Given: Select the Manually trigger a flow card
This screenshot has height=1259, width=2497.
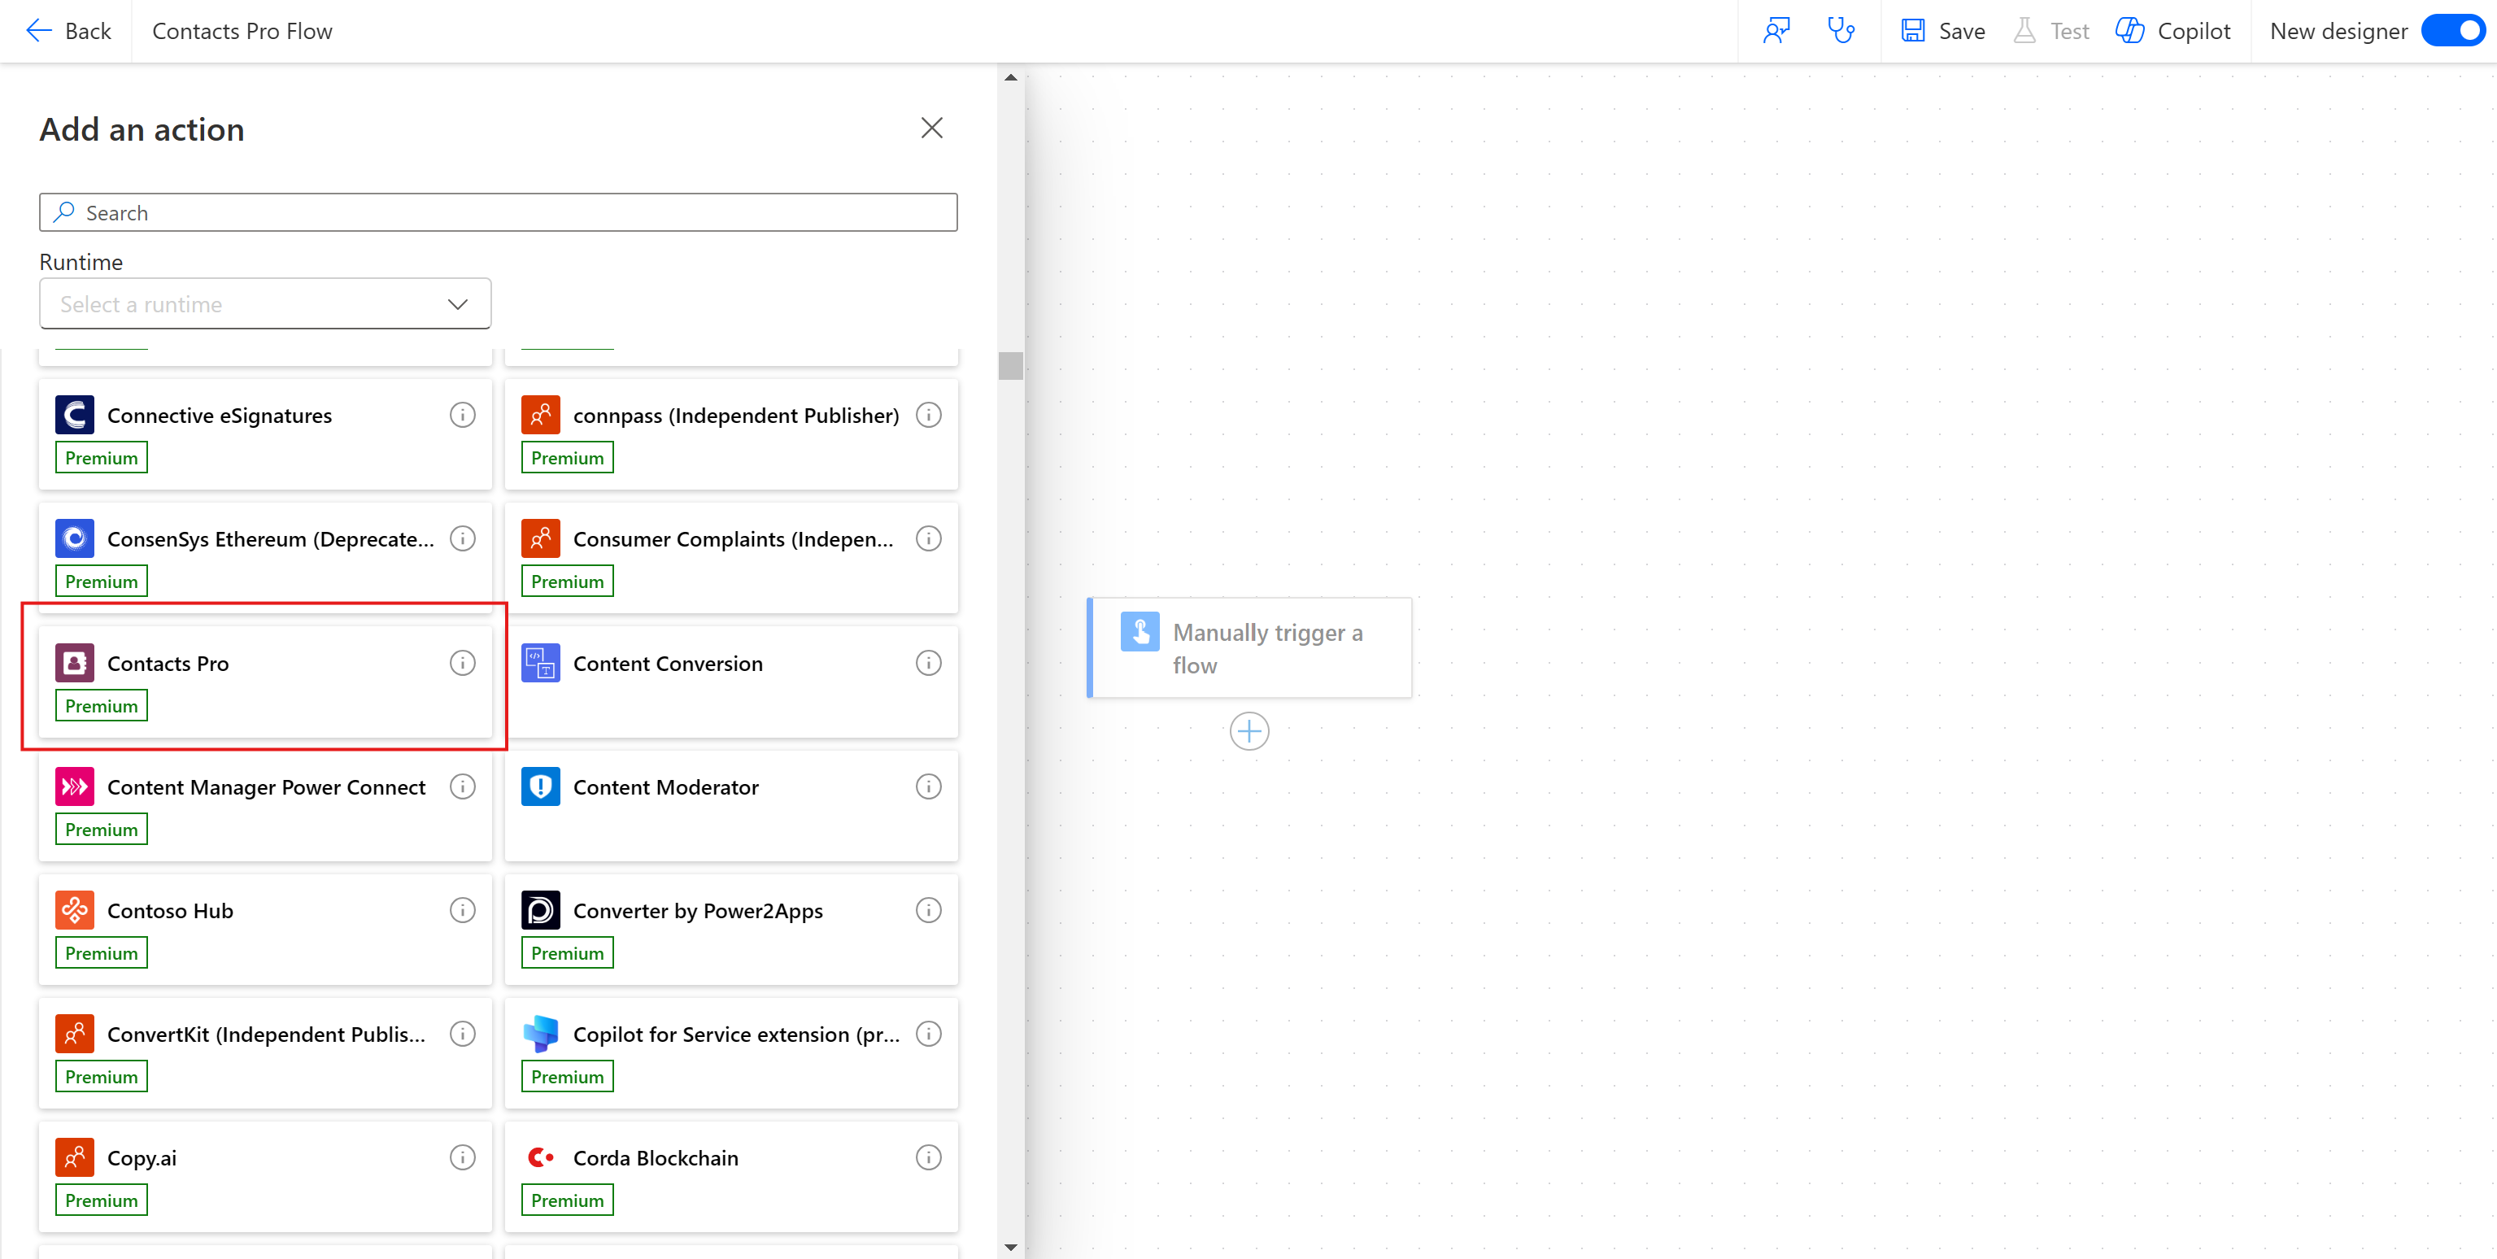Looking at the screenshot, I should point(1248,647).
